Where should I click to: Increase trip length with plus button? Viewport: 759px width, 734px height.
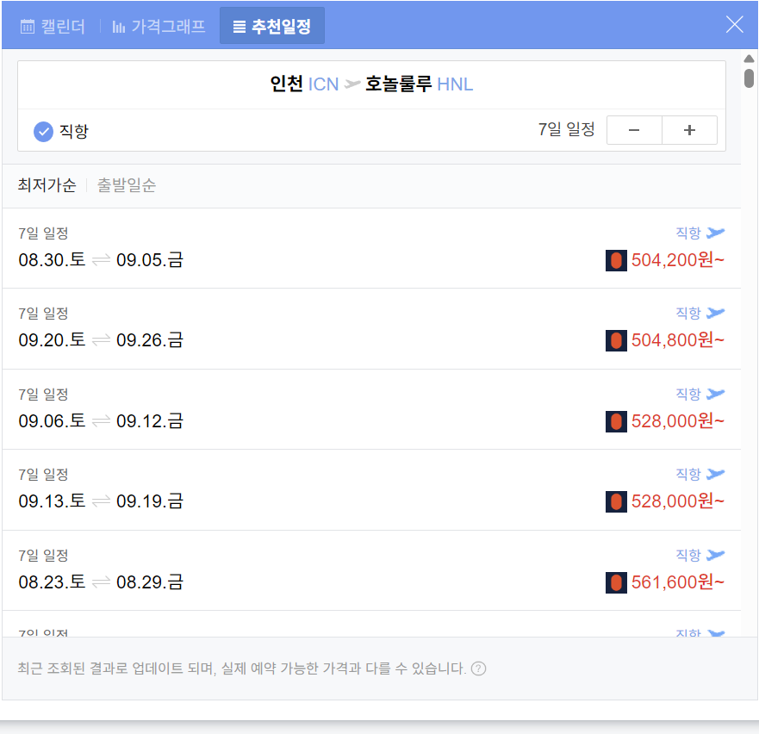(x=689, y=130)
